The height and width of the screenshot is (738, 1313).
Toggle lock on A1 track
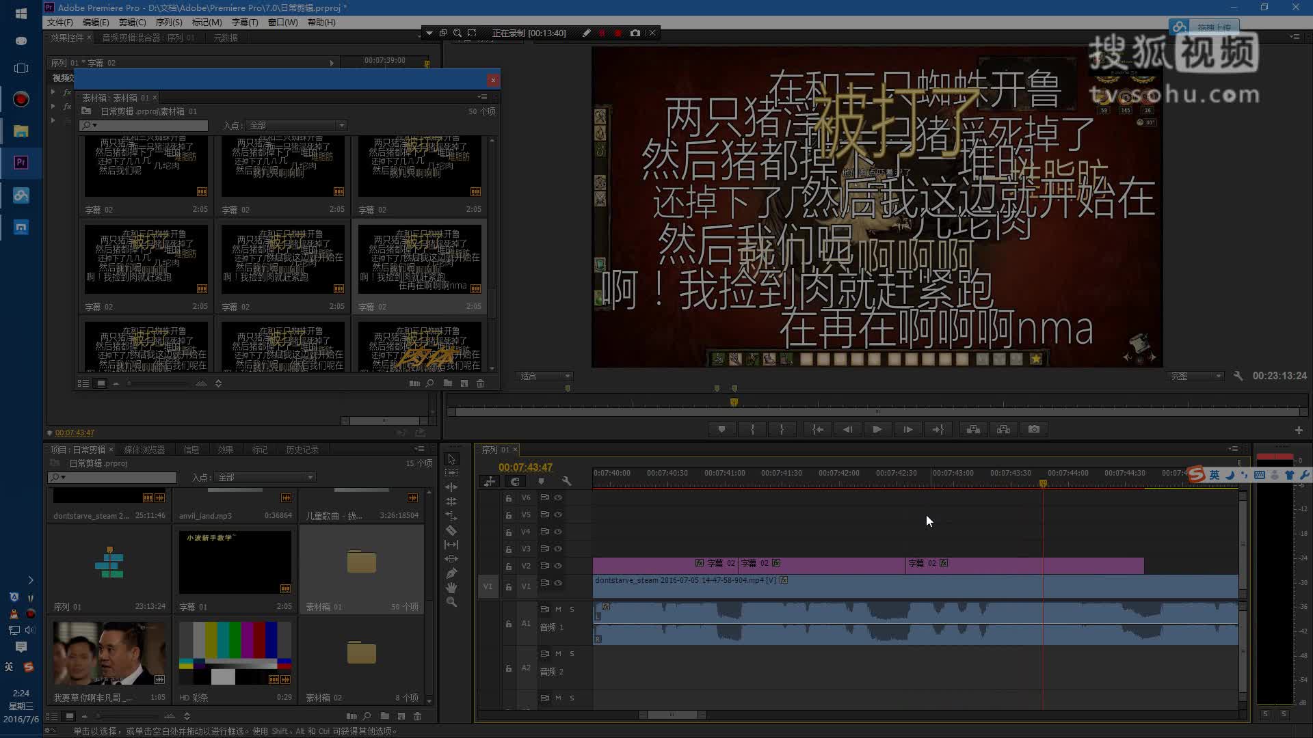coord(509,624)
